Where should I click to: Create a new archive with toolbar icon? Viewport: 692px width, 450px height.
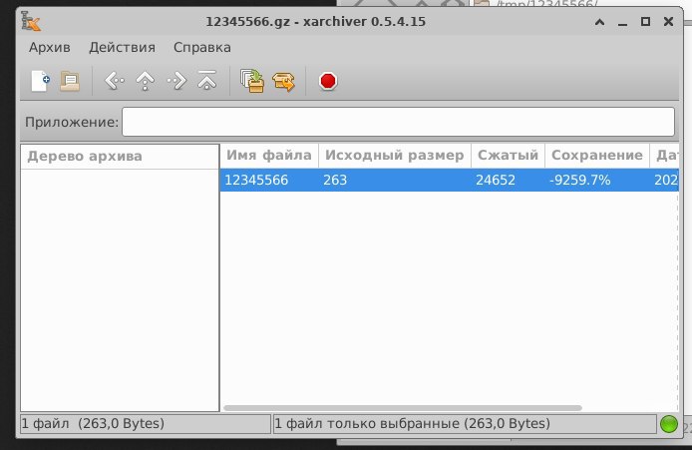tap(40, 81)
